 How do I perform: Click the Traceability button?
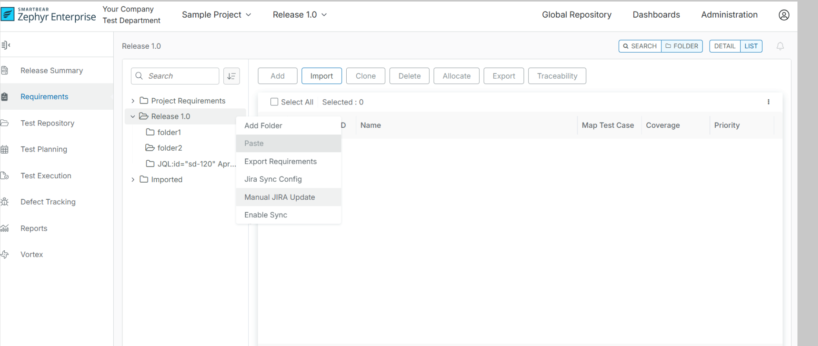pyautogui.click(x=557, y=76)
